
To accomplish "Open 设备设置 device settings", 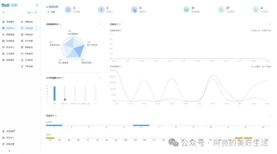I will click(8, 144).
